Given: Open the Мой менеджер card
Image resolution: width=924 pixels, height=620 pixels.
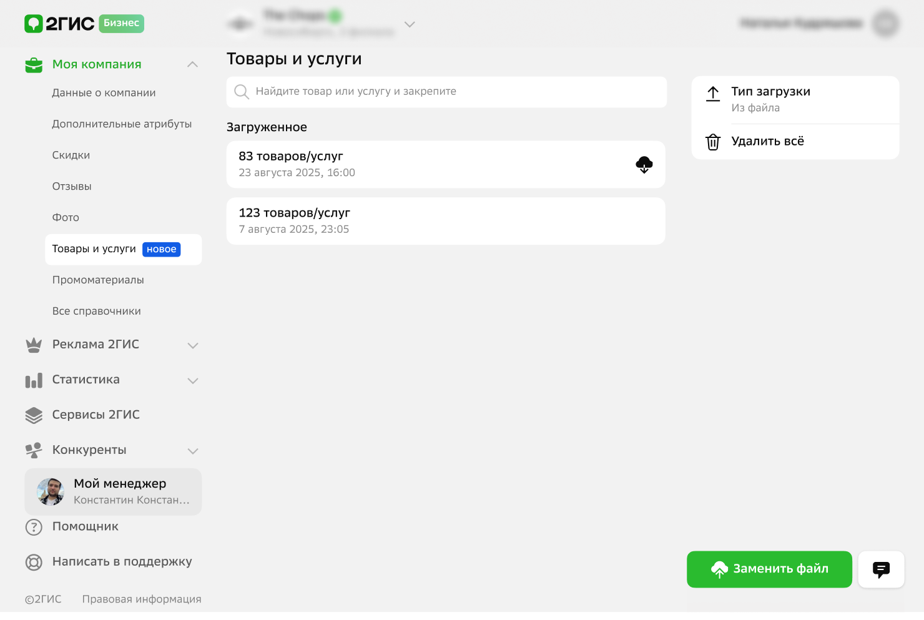Looking at the screenshot, I should [113, 492].
